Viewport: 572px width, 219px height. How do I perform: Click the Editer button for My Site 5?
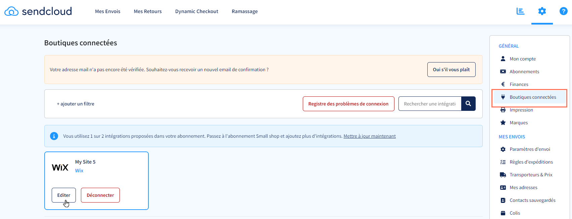point(64,195)
